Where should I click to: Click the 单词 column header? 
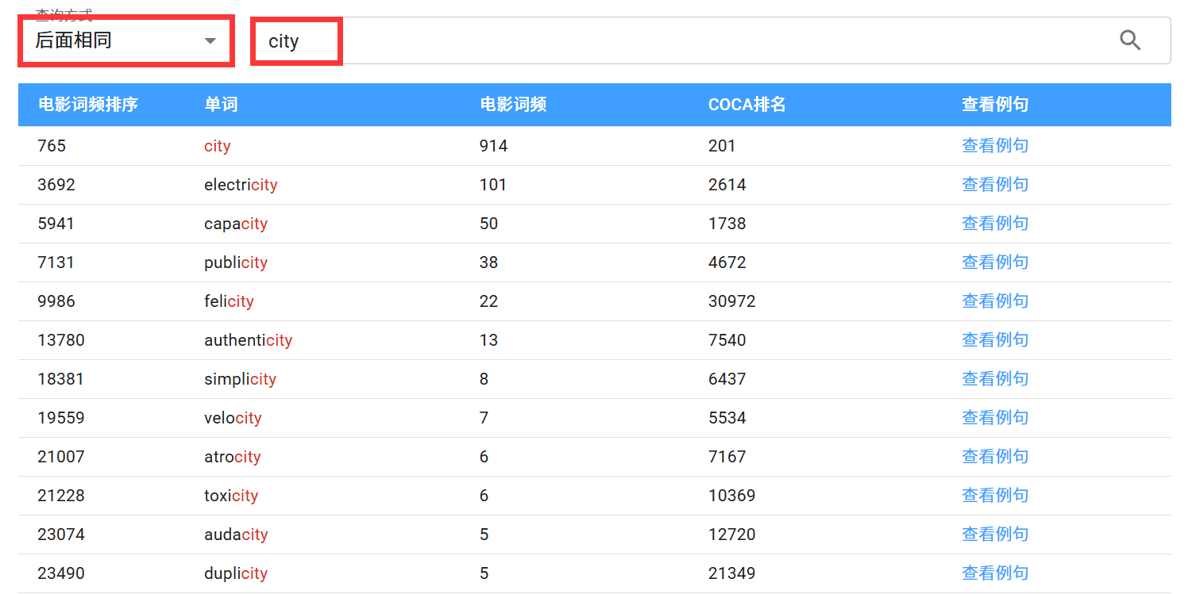pyautogui.click(x=221, y=105)
